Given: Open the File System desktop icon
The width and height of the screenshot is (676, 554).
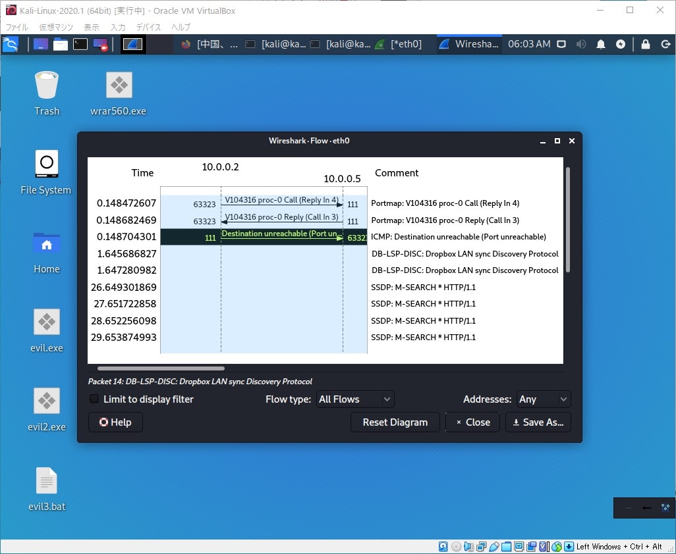Looking at the screenshot, I should (x=46, y=172).
